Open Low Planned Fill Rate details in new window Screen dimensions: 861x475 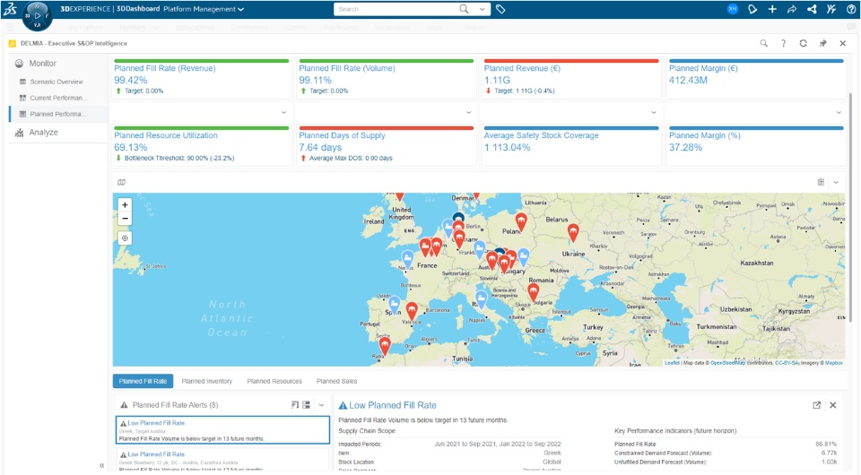pyautogui.click(x=816, y=405)
